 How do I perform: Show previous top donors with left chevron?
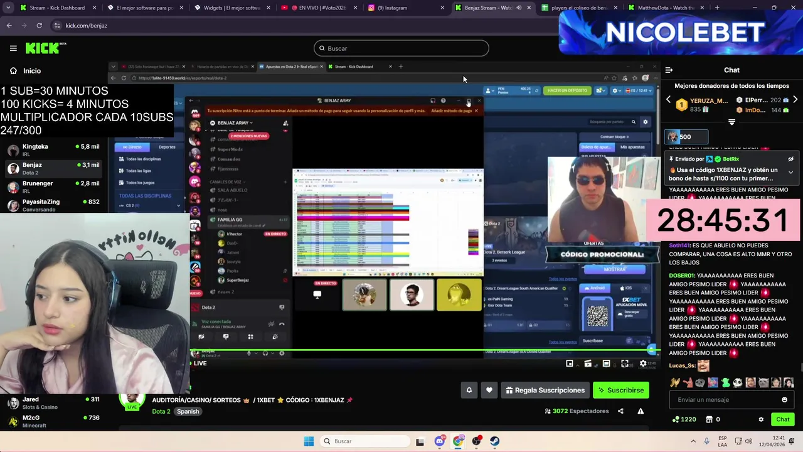pyautogui.click(x=668, y=100)
